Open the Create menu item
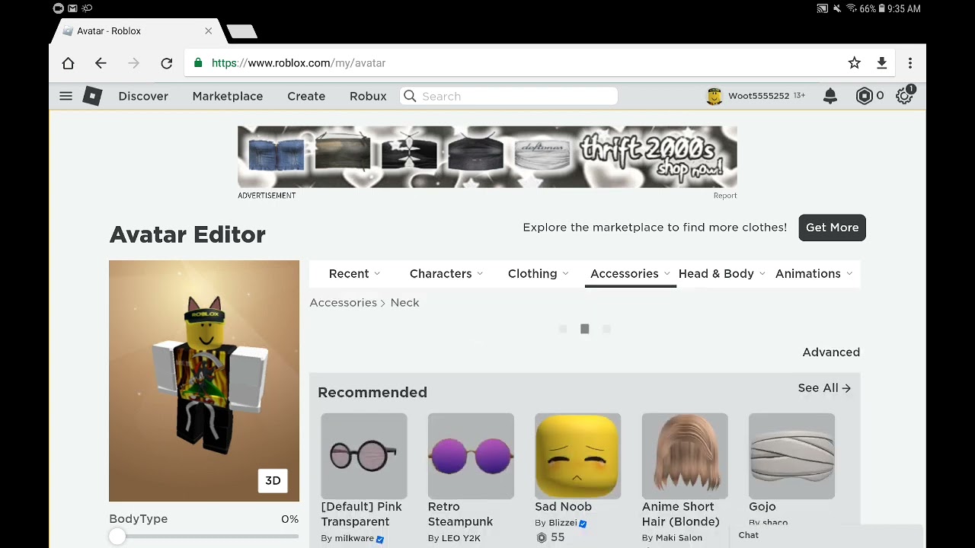This screenshot has height=548, width=975. pyautogui.click(x=306, y=96)
